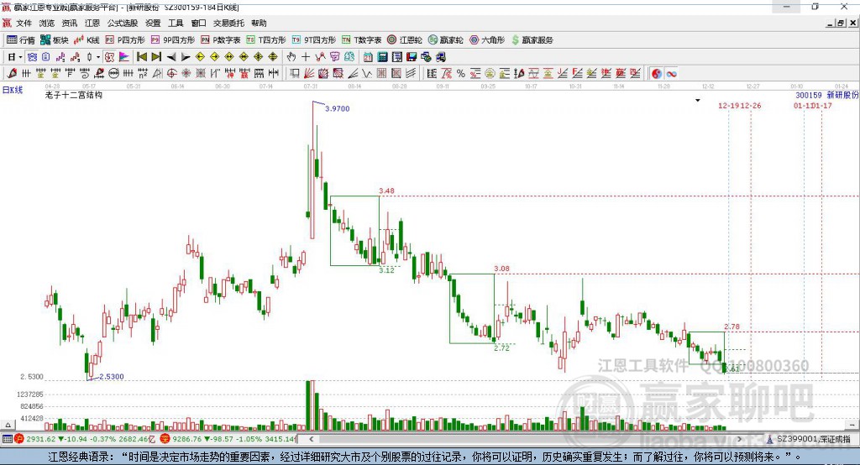
Task: Select the red pencil drawing tool
Action: pyautogui.click(x=12, y=74)
